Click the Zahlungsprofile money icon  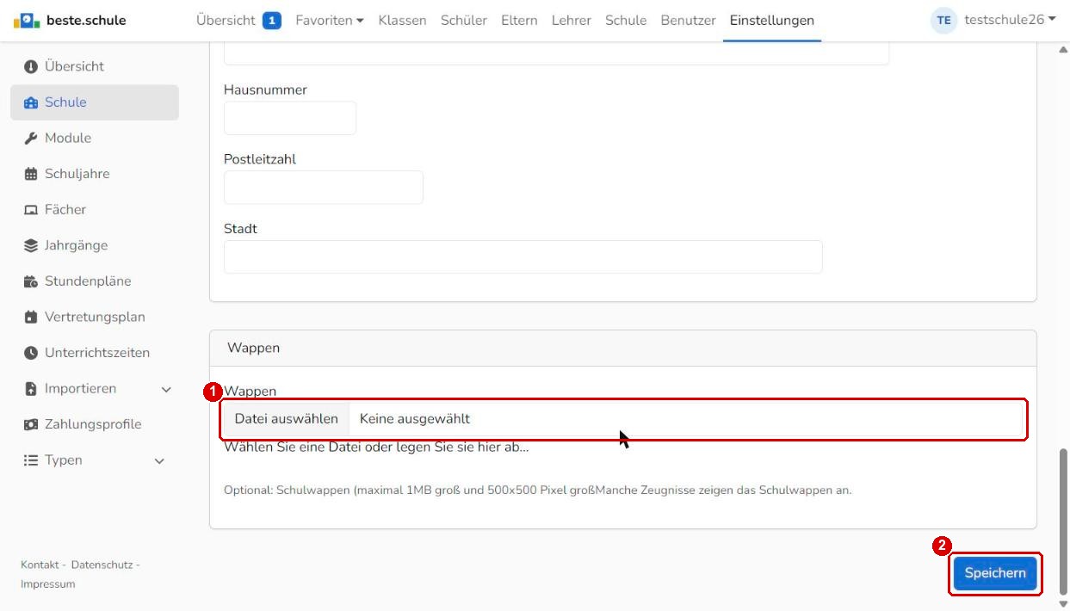click(x=31, y=425)
